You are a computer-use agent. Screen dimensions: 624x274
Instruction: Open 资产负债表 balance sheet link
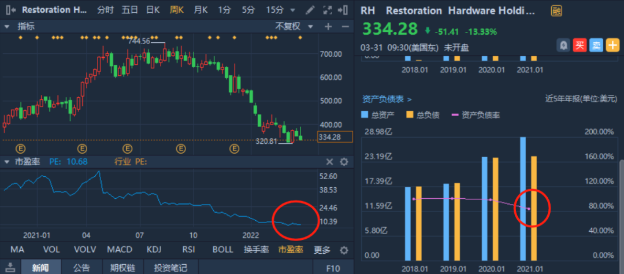[x=387, y=98]
